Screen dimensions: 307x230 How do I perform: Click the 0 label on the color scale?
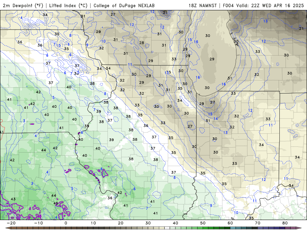pyautogui.click(x=66, y=223)
